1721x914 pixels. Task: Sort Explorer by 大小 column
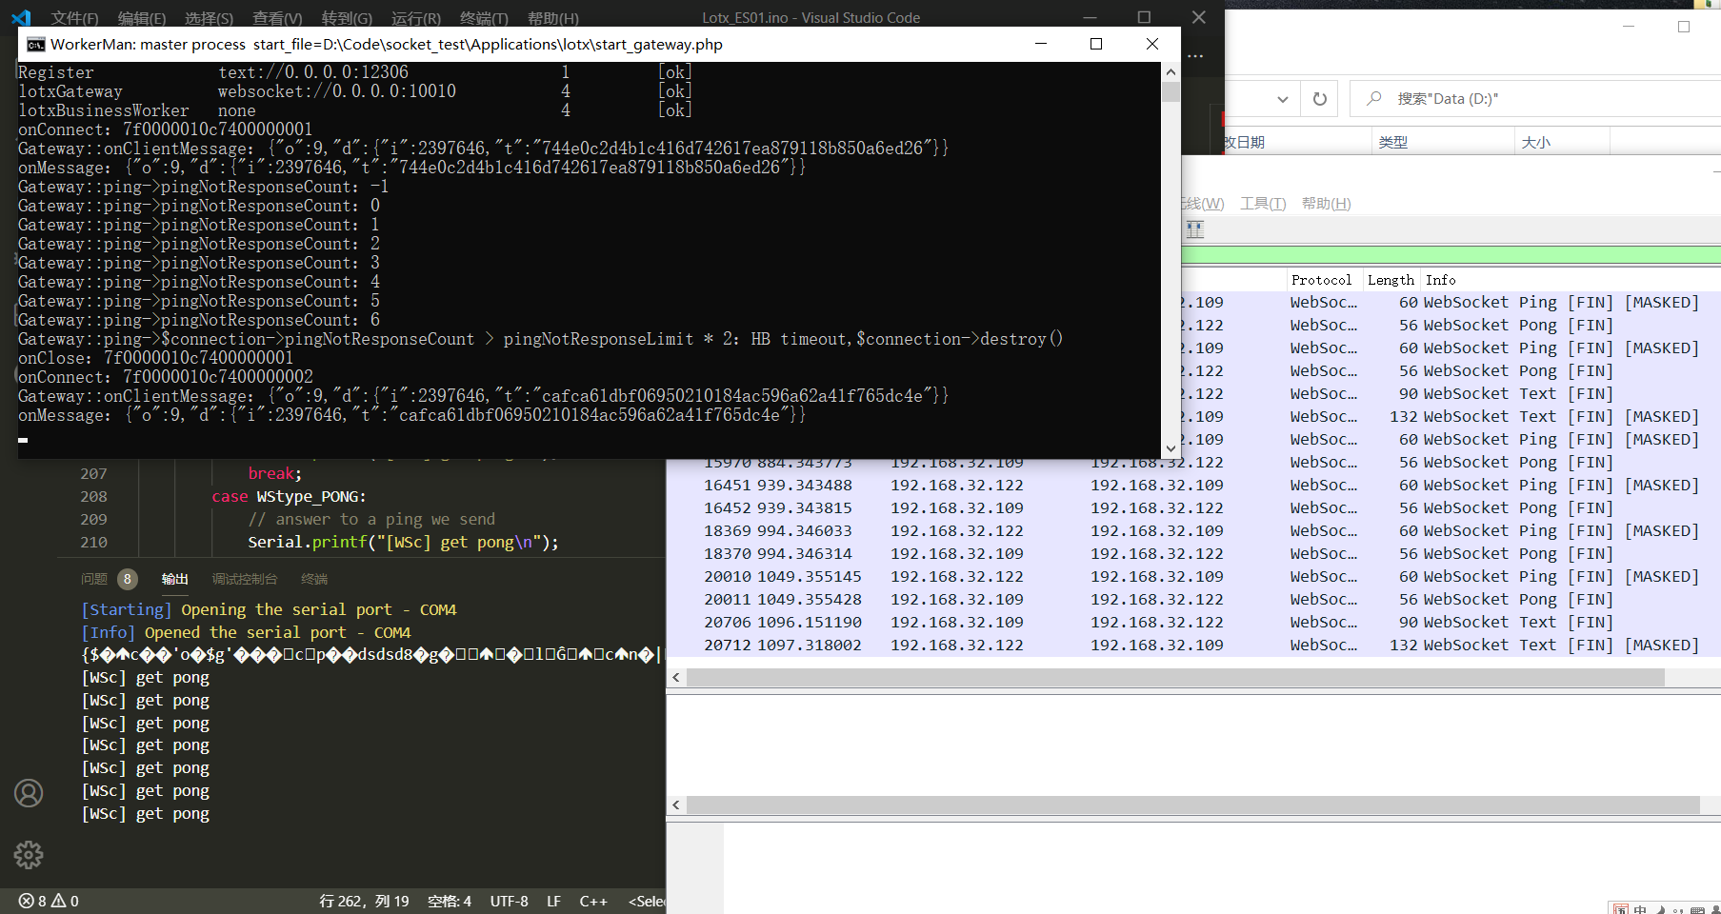coord(1561,142)
